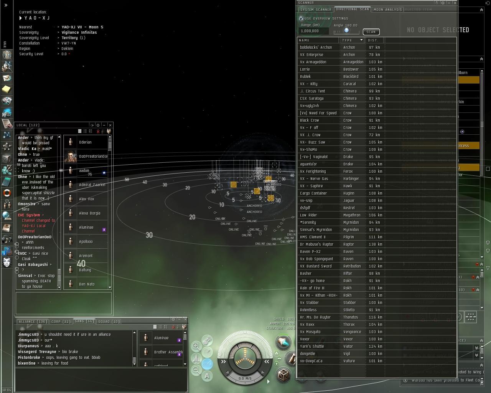Click the Deklein region link
Viewport: 491px width, 393px height.
[x=67, y=49]
